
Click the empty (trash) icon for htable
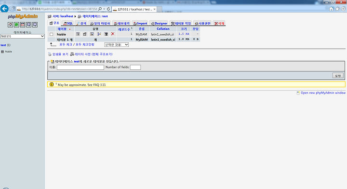pos(106,34)
